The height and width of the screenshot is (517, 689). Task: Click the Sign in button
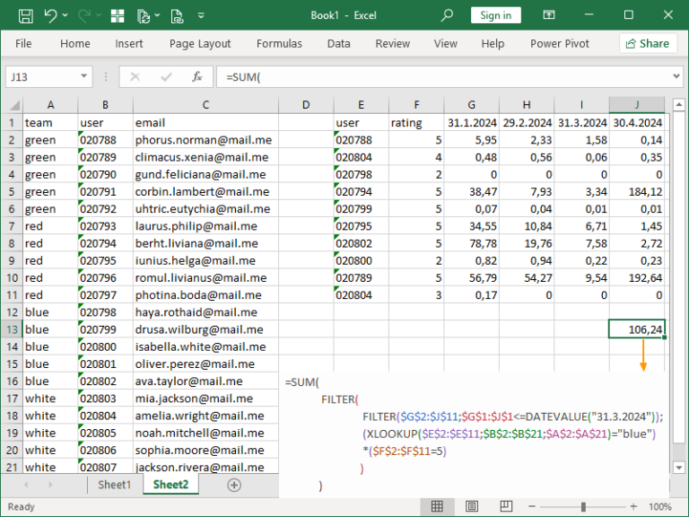495,15
